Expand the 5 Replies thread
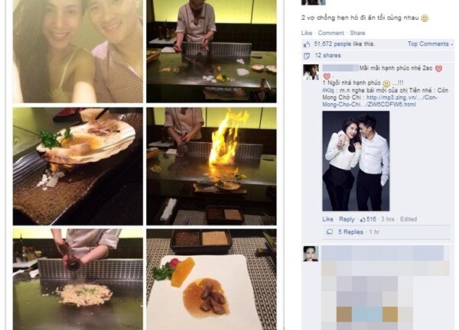 (x=350, y=232)
